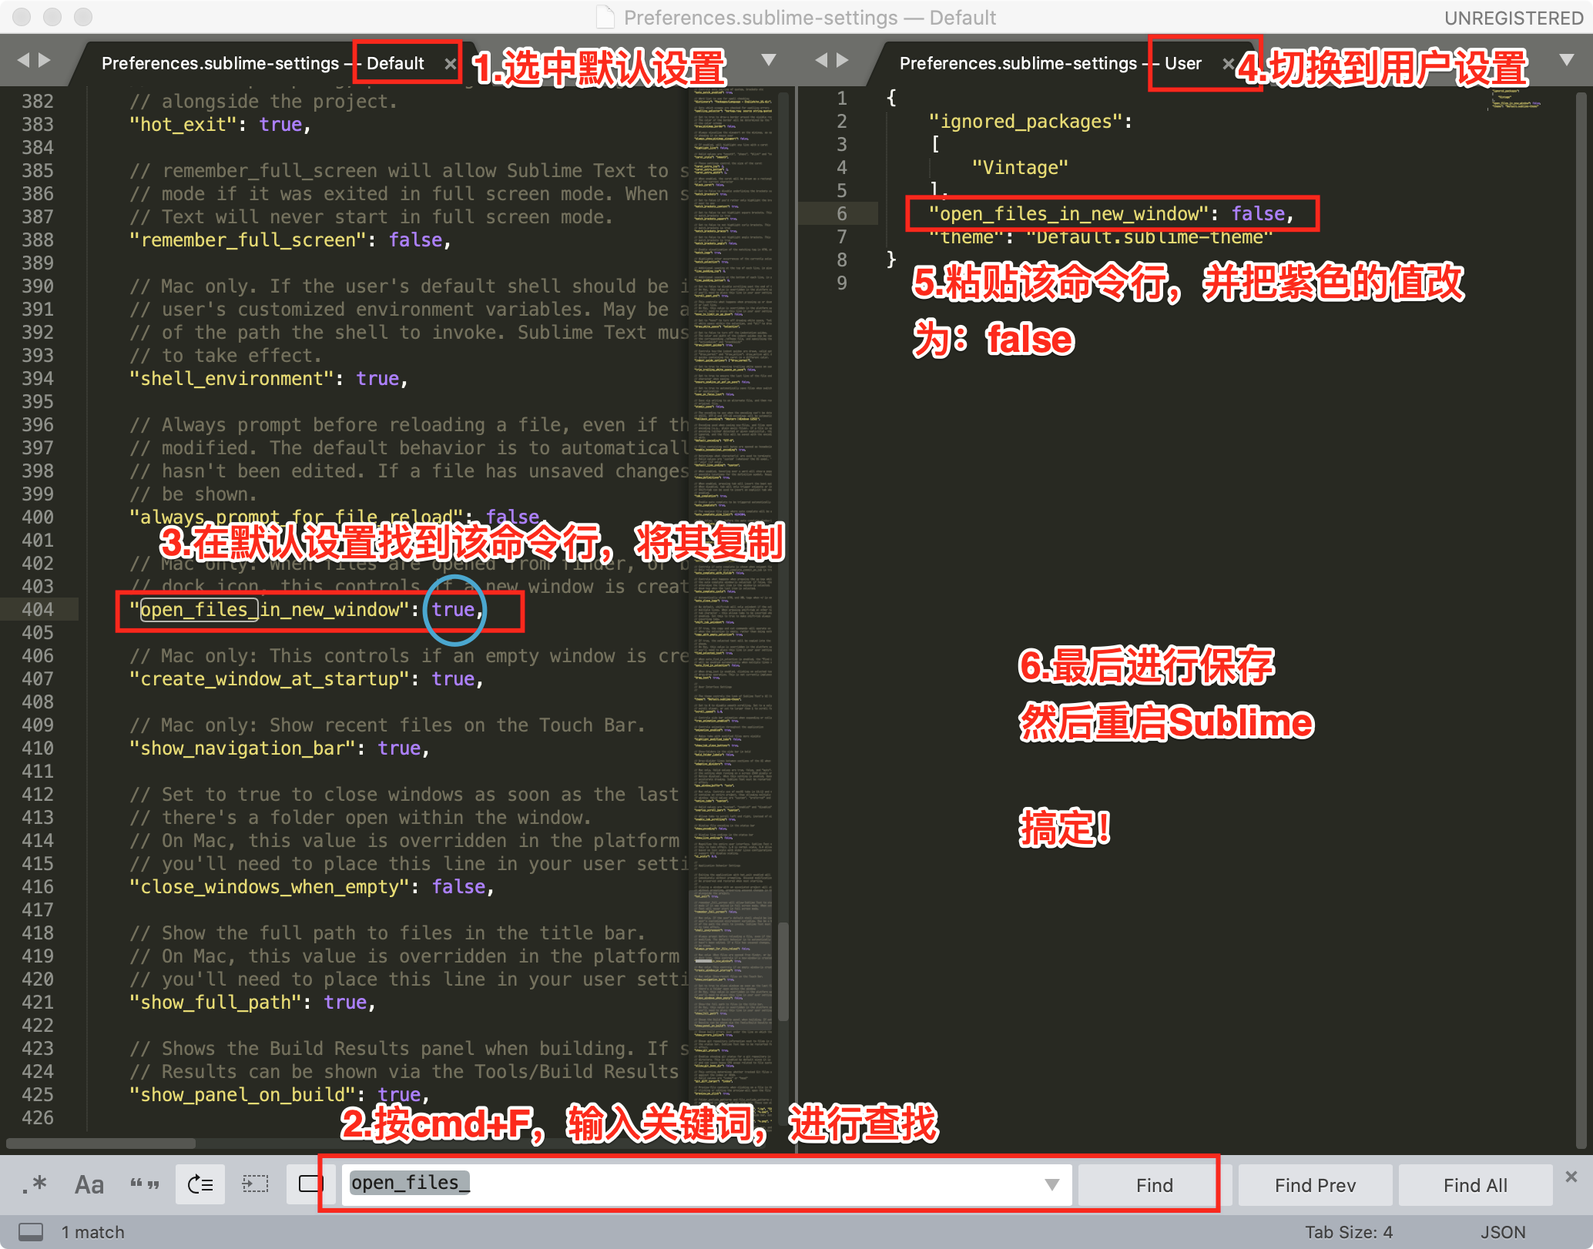Click "show_navigation_bar" setting line
1593x1249 pixels.
click(x=279, y=748)
